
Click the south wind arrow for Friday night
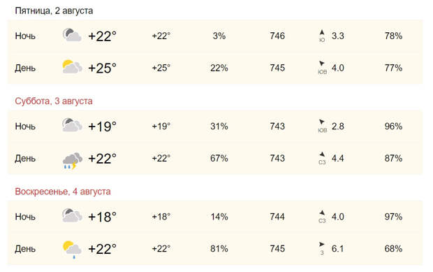click(x=322, y=32)
